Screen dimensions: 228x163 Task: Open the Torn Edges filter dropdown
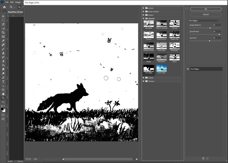tap(204, 21)
